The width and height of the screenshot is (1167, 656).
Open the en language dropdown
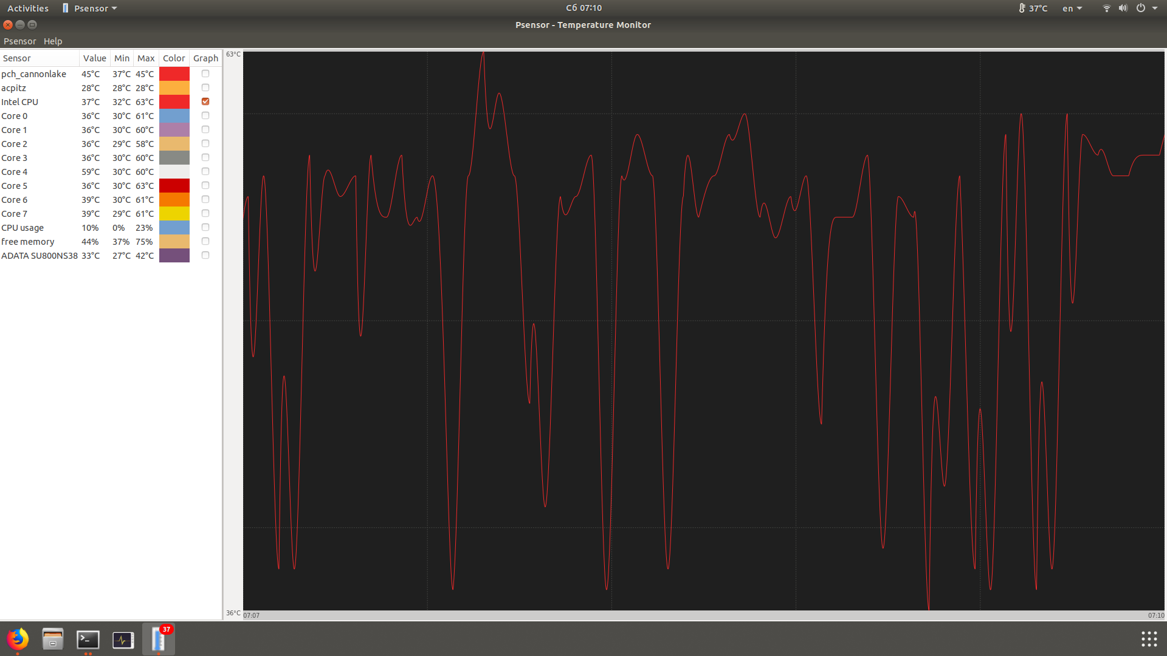coord(1072,9)
